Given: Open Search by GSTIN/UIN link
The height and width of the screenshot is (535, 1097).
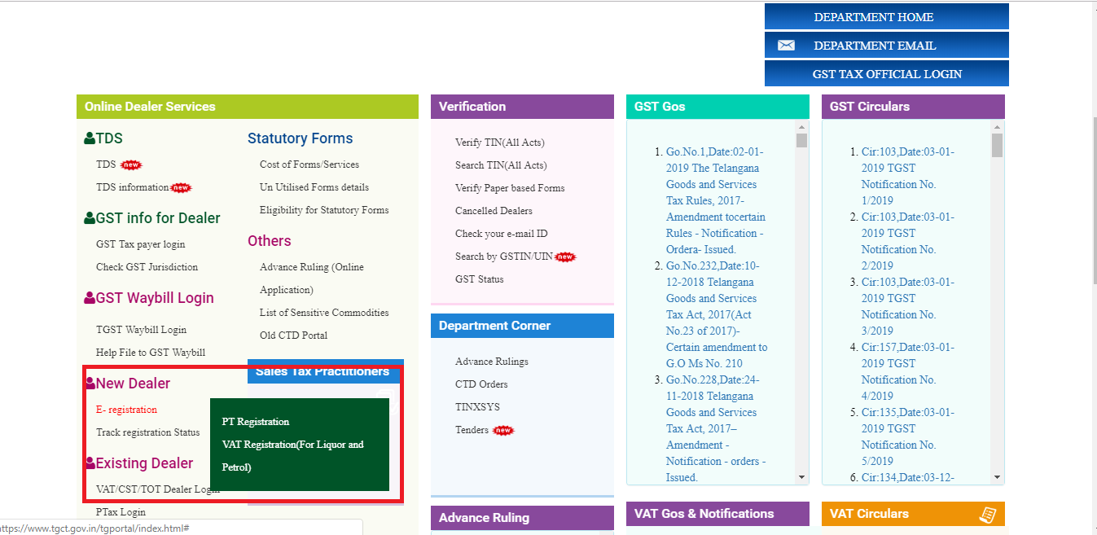Looking at the screenshot, I should 504,257.
